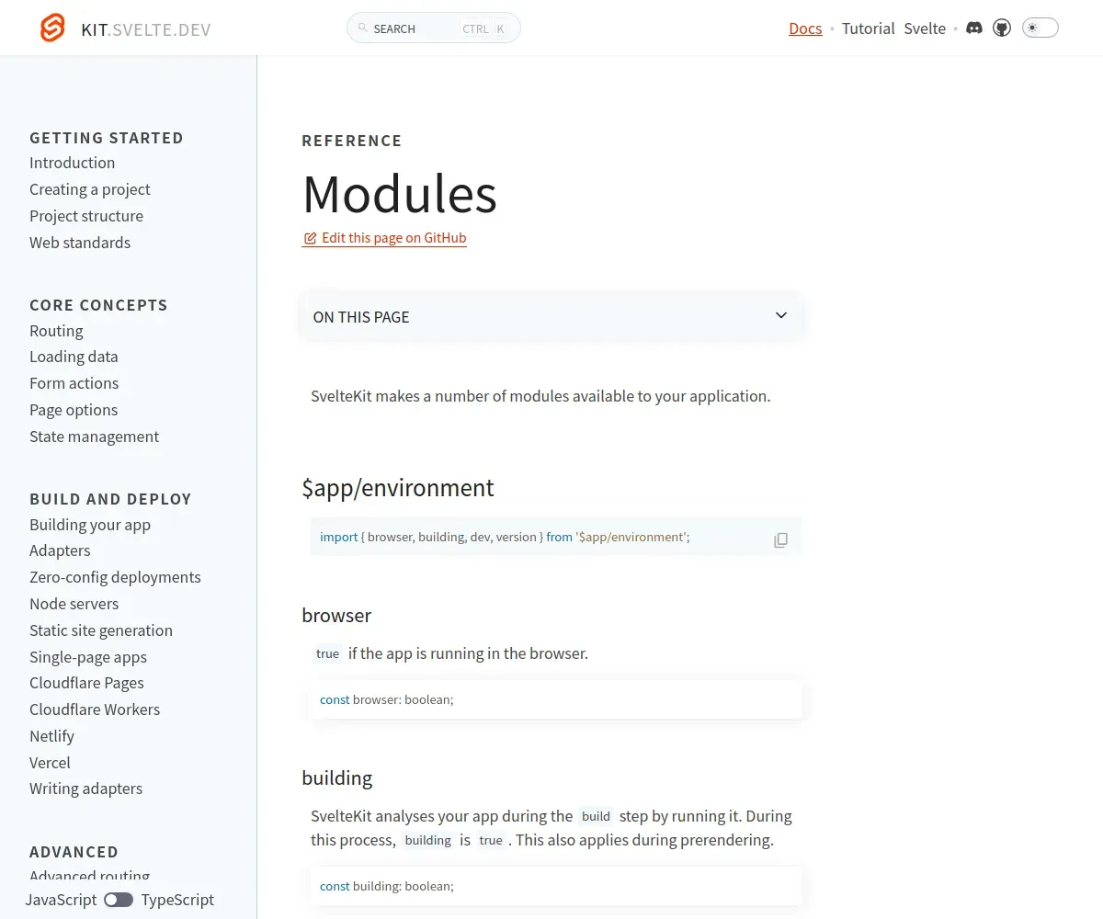Focus the Search input field
Image resolution: width=1103 pixels, height=919 pixels.
[433, 28]
